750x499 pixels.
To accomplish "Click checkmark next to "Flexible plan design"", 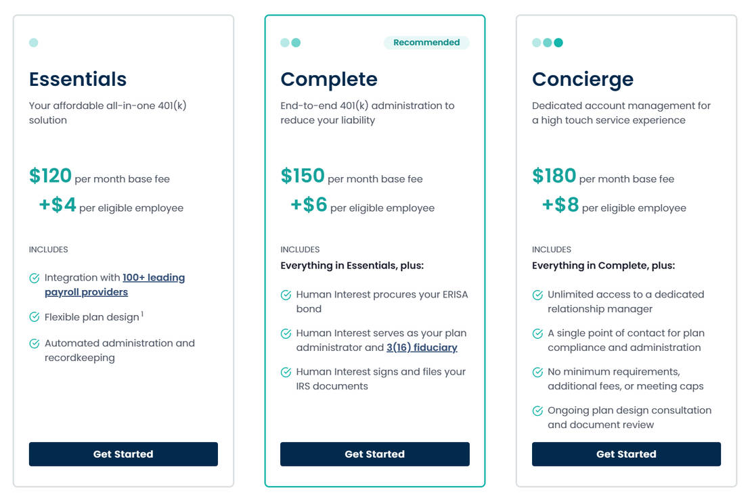I will (33, 316).
